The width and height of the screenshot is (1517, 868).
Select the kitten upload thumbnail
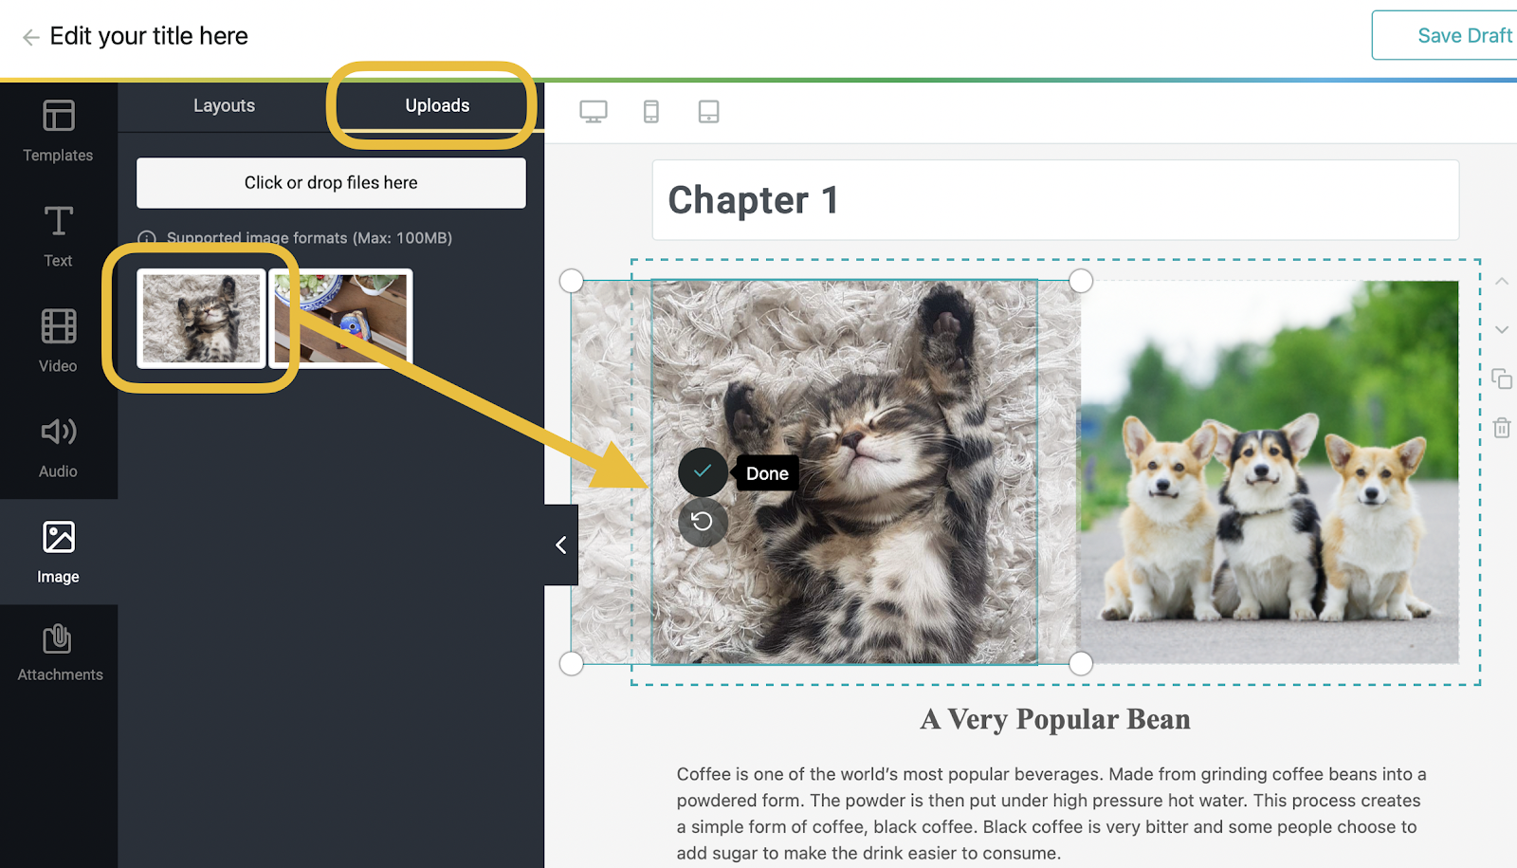click(201, 319)
